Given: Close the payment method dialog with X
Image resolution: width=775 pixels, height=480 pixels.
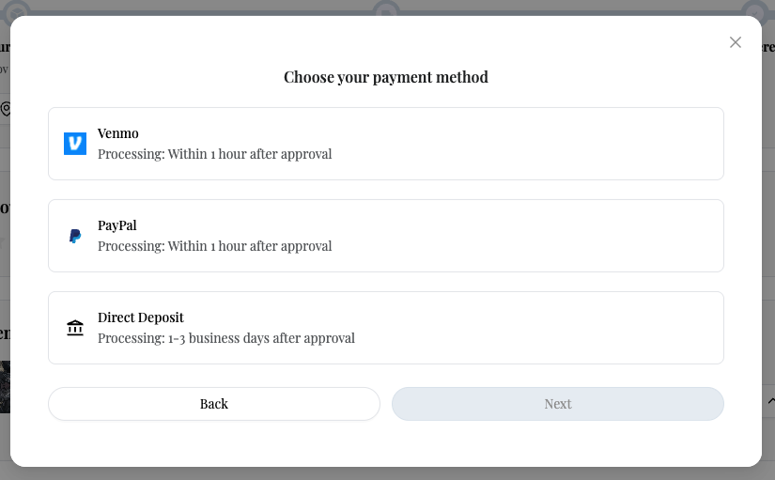Looking at the screenshot, I should (736, 42).
